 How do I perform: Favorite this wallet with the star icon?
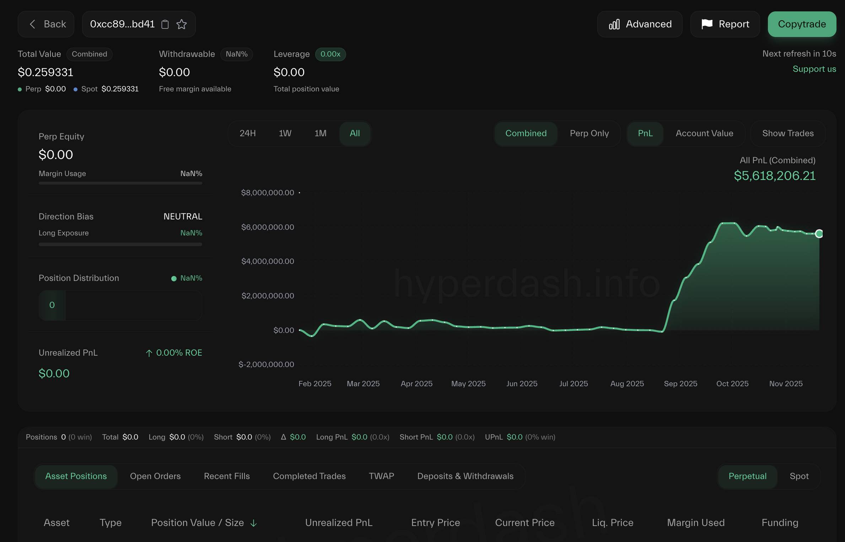[x=182, y=24]
